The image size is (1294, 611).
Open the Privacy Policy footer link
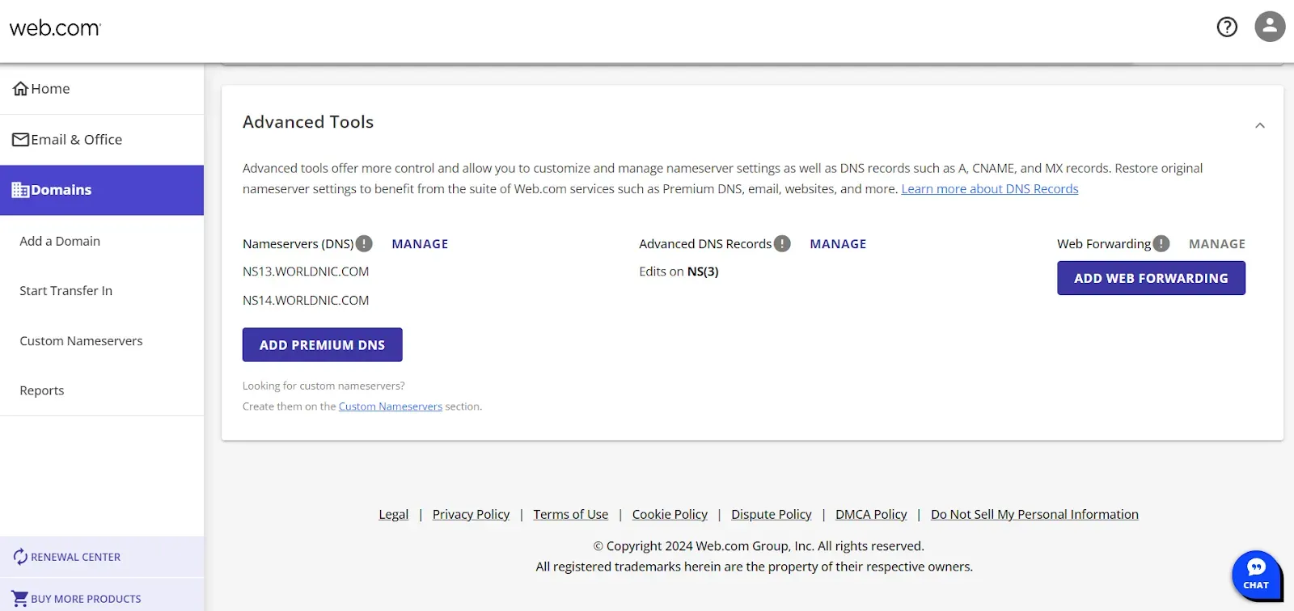coord(471,515)
